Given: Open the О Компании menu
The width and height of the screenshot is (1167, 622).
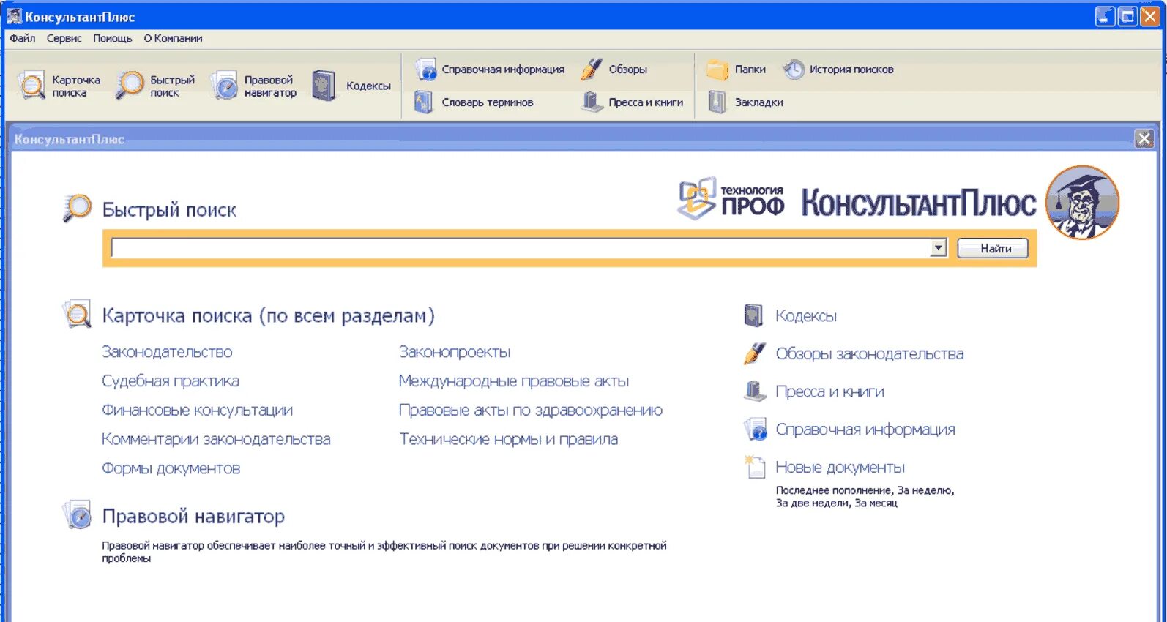Looking at the screenshot, I should (173, 38).
